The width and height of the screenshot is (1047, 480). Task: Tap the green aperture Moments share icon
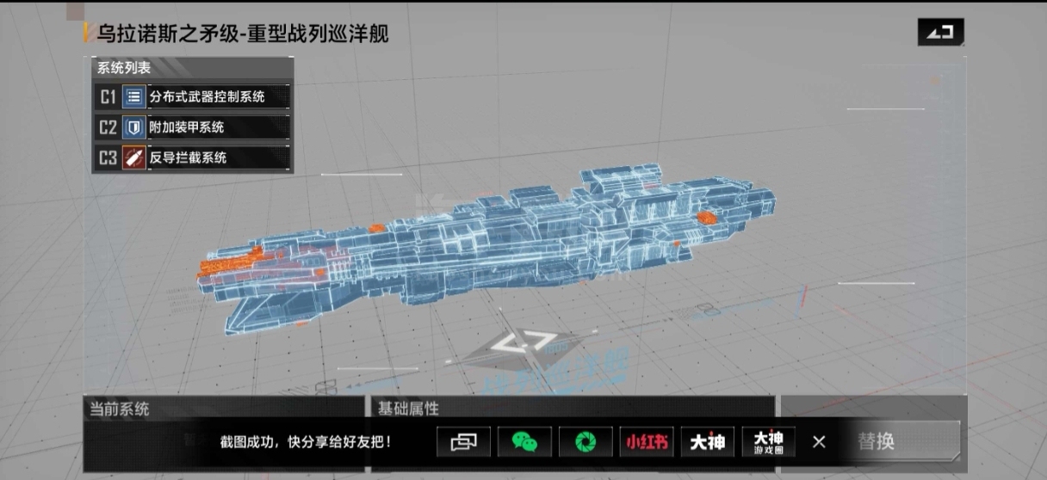coord(585,442)
